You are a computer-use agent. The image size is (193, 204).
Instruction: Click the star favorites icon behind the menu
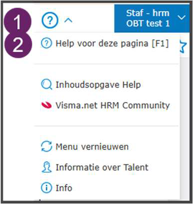(184, 47)
